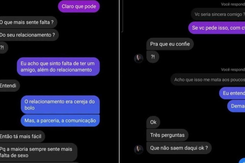Tap the 'Eu entend' blue message bubble
Screen dimensions: 245x163
point(232,93)
